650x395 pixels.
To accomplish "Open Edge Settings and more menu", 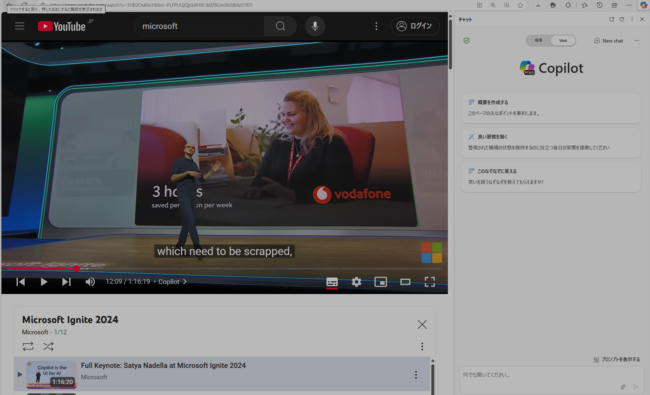I will pos(629,5).
